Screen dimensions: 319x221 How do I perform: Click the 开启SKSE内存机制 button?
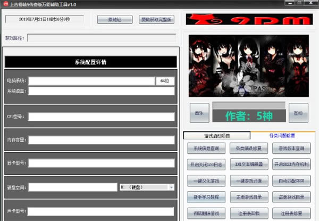[x=291, y=164]
